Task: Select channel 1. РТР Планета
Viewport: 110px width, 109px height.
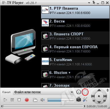Action: coord(75,12)
